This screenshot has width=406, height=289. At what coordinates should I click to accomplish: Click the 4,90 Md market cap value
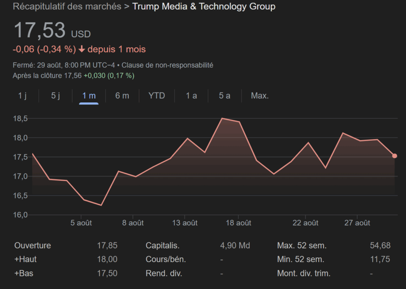tap(235, 246)
